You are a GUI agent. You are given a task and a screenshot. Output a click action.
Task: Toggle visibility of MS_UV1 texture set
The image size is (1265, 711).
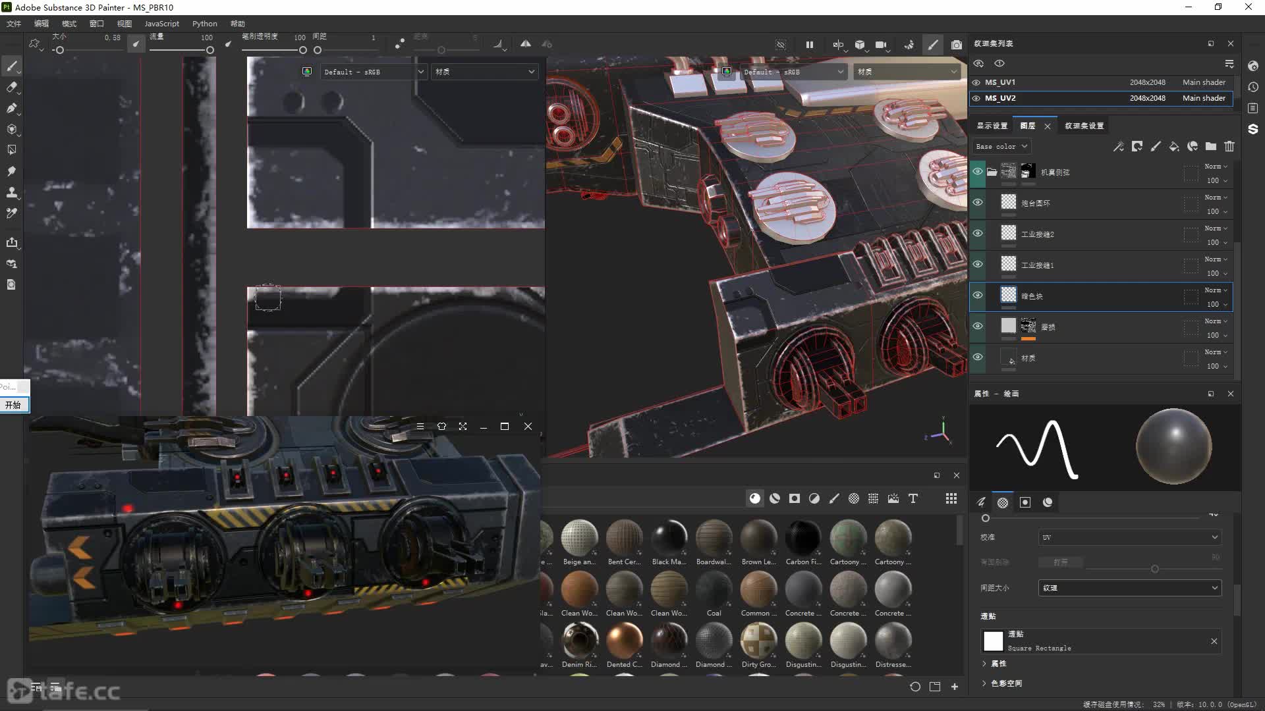click(976, 82)
